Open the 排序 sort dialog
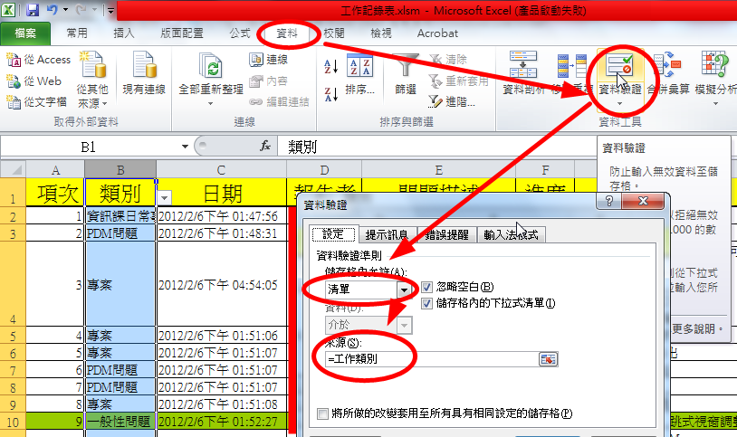This screenshot has height=437, width=737. [x=360, y=74]
